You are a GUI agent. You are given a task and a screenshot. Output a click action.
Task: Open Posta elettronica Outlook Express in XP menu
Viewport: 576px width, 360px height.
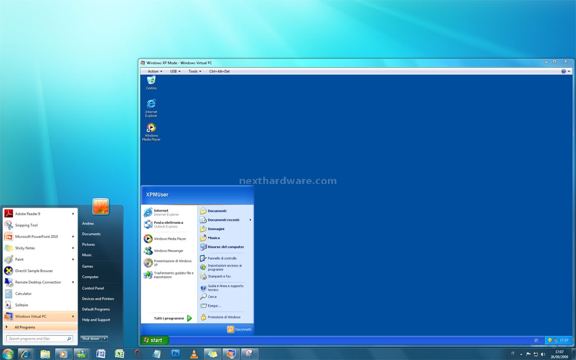click(x=169, y=224)
